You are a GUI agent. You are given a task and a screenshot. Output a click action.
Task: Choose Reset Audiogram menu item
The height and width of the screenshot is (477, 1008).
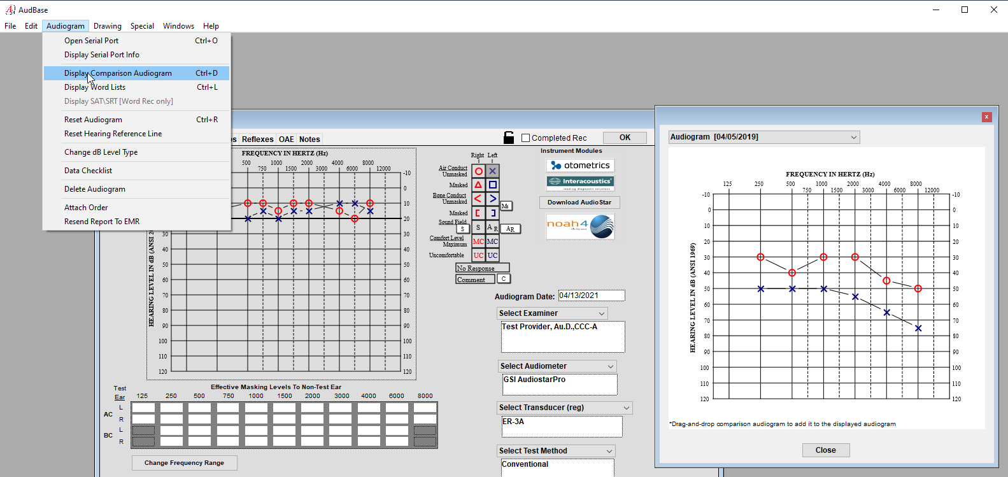click(136, 120)
